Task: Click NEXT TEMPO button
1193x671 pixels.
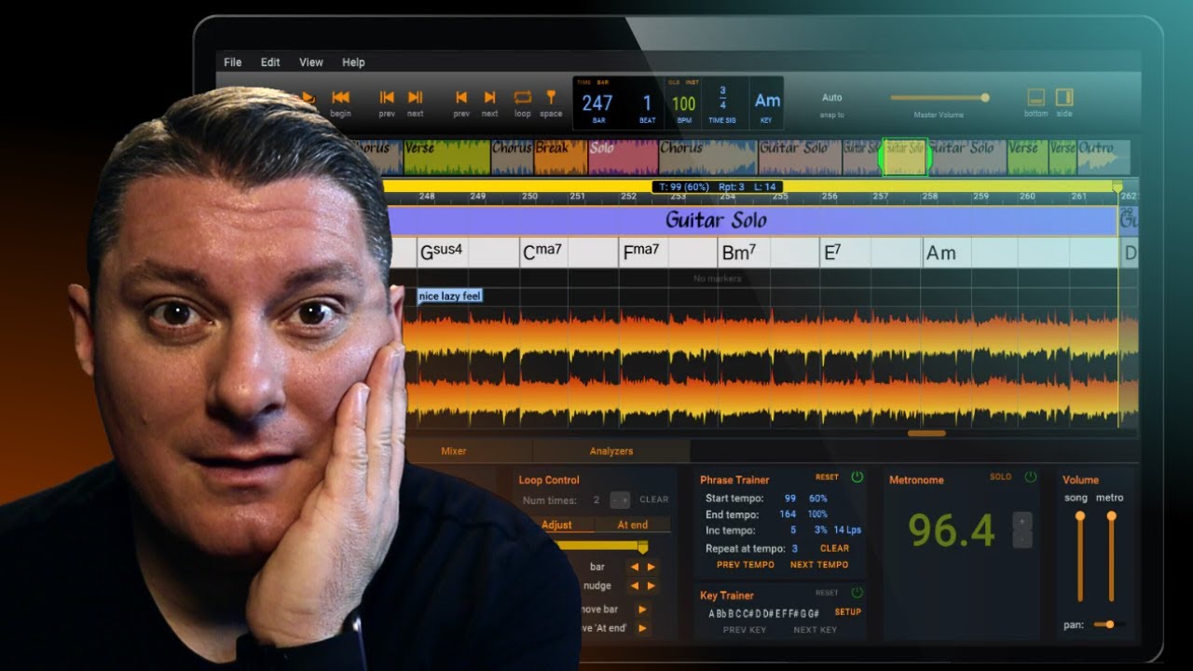Action: pyautogui.click(x=819, y=565)
